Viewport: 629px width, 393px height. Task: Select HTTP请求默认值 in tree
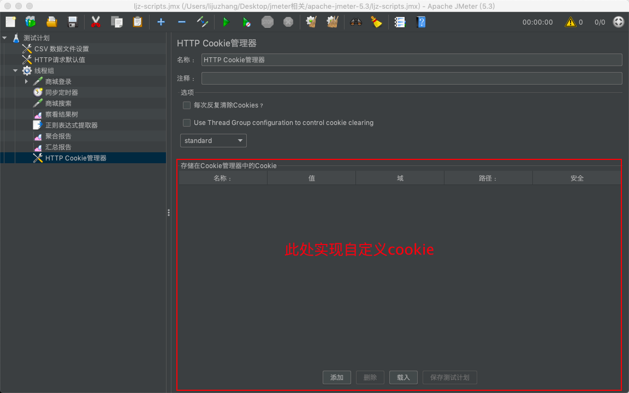click(60, 59)
